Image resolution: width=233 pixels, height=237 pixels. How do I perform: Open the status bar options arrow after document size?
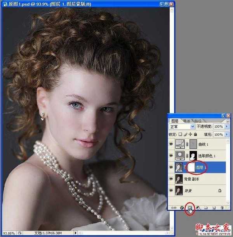tap(76, 233)
